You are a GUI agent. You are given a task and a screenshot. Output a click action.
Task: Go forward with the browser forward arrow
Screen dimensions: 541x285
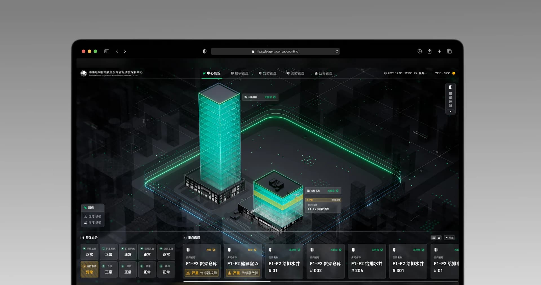(x=125, y=51)
